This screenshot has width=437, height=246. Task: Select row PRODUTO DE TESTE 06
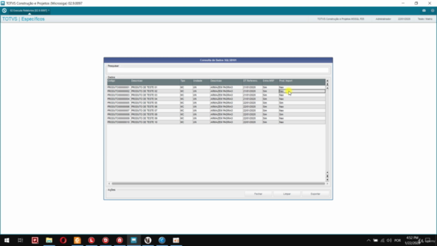[x=216, y=107]
